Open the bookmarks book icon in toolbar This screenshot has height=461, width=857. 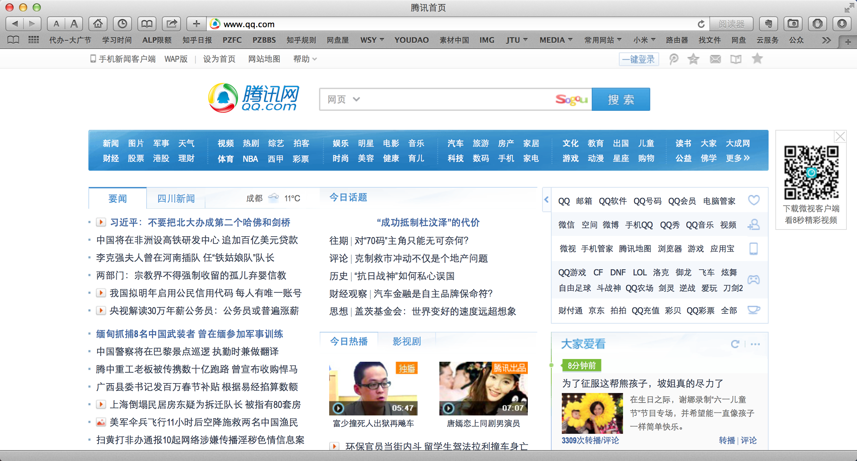(x=147, y=24)
